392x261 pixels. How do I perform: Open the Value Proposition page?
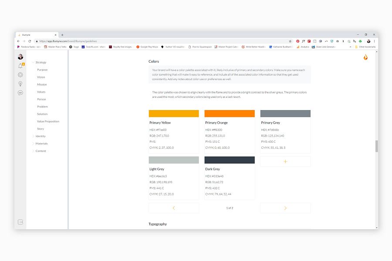(48, 121)
